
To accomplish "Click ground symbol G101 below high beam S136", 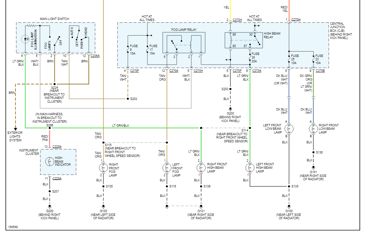I will tap(201, 206).
